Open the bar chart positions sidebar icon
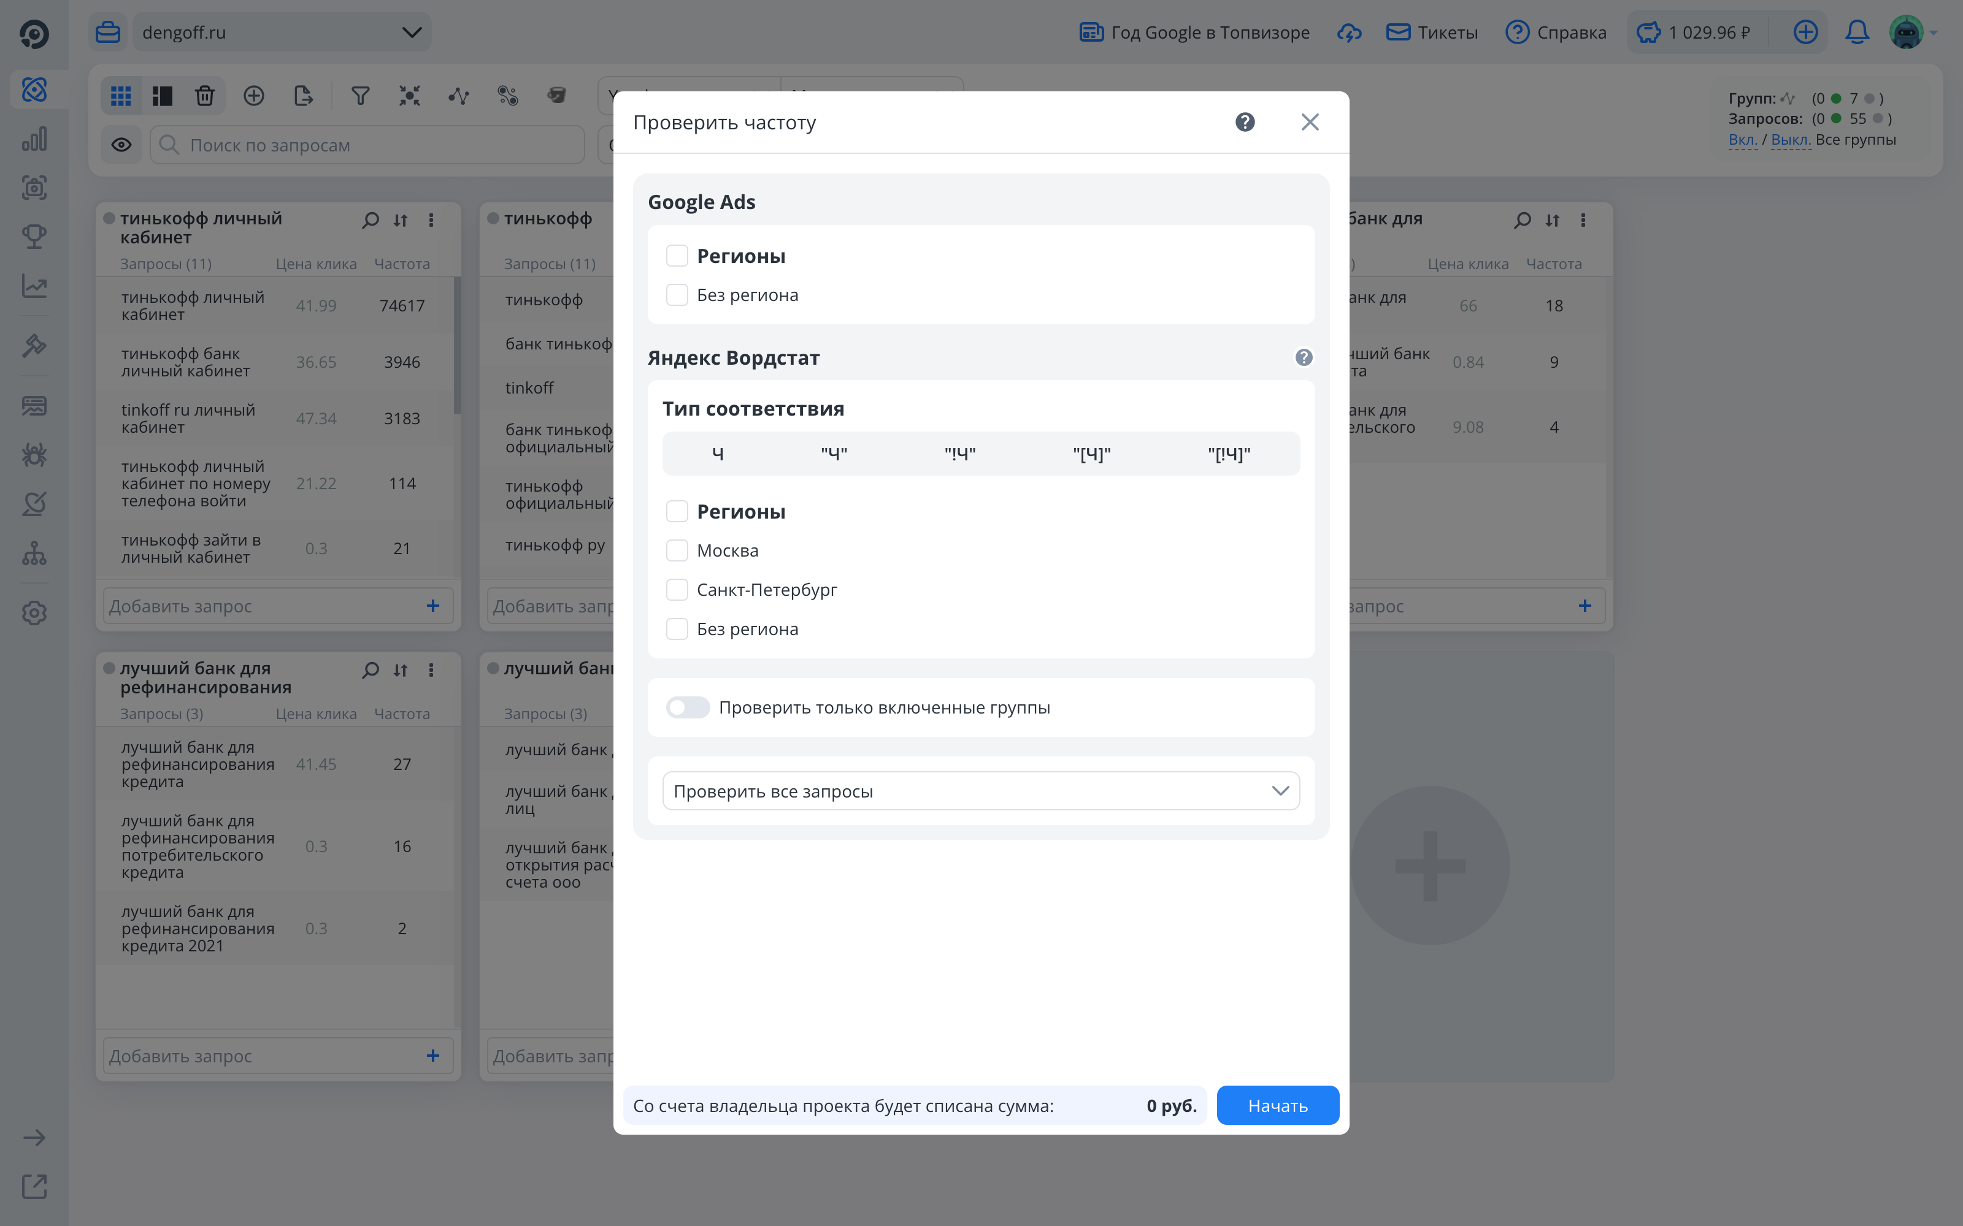 [x=34, y=139]
